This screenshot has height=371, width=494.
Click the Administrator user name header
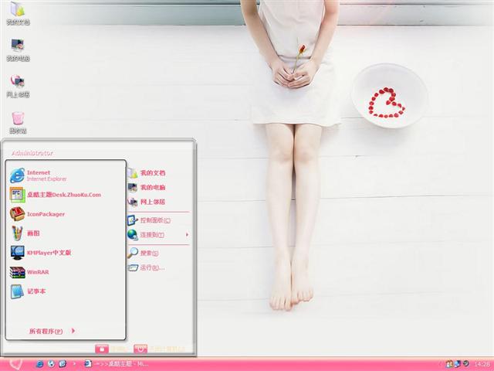32,153
